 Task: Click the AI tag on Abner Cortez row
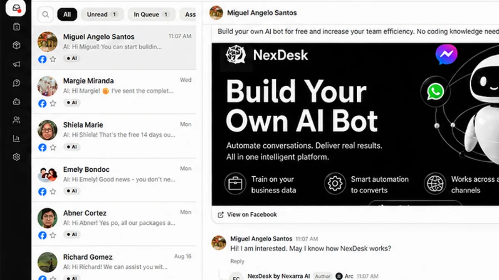pos(72,234)
